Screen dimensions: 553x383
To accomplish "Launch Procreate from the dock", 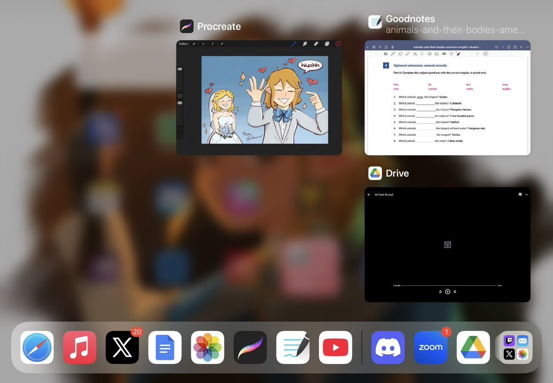I will pyautogui.click(x=250, y=347).
